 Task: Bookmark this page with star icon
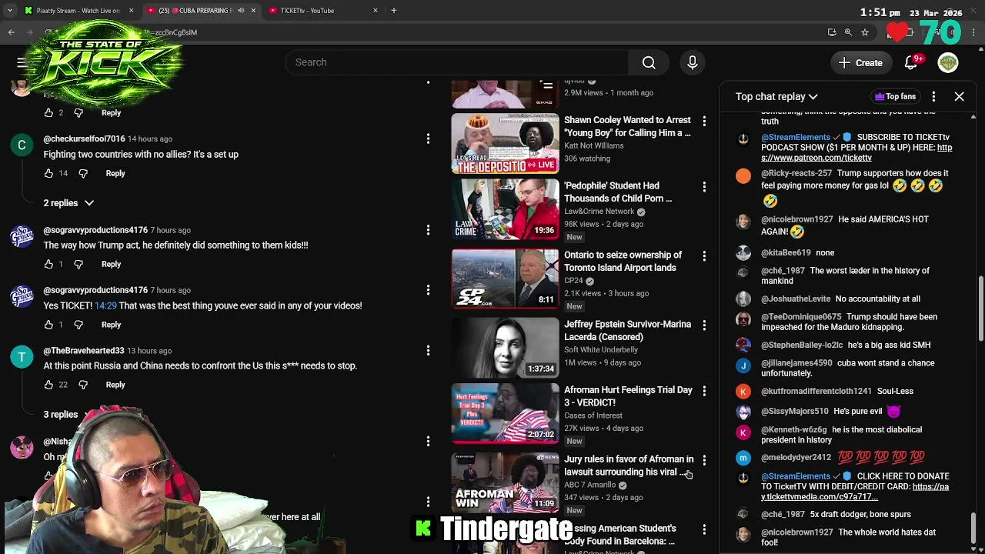pos(865,32)
